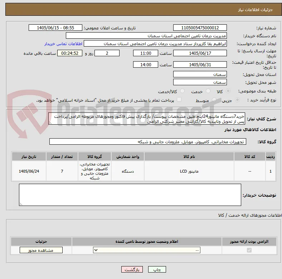Open the license status dropdown
282x279 pixels.
pos(147,250)
